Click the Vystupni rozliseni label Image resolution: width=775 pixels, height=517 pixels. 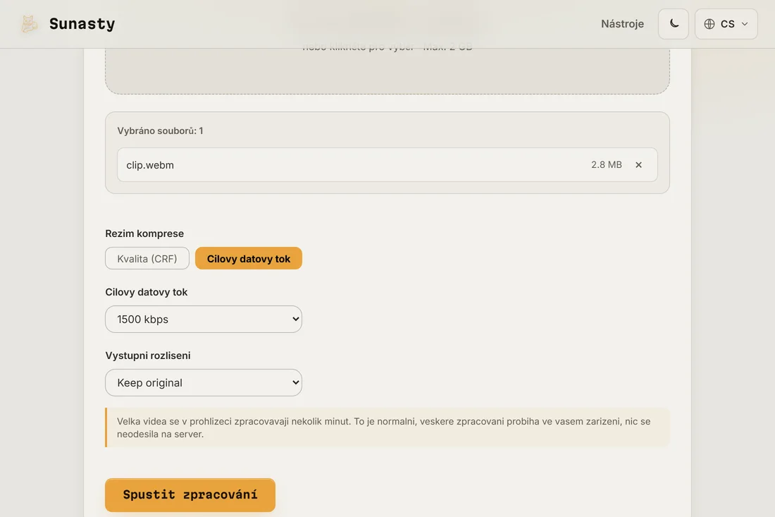coord(148,355)
